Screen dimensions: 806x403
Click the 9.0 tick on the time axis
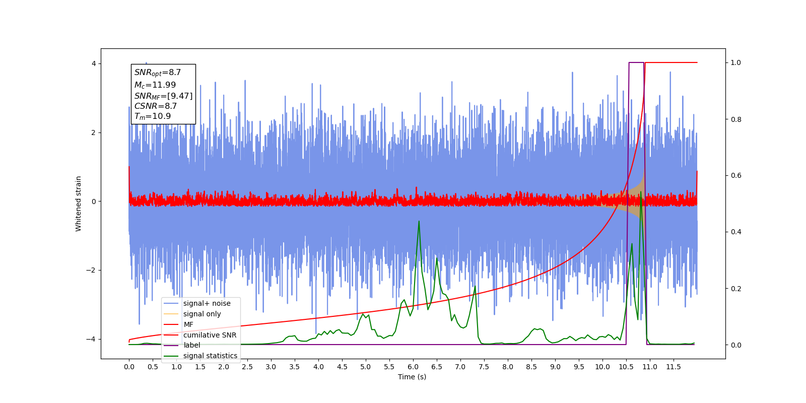pos(555,367)
